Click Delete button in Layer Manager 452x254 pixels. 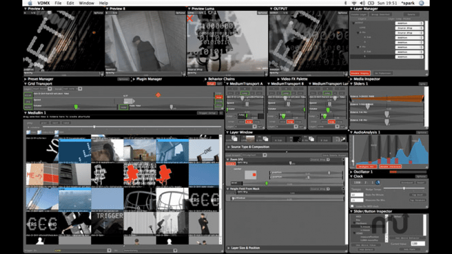click(411, 15)
